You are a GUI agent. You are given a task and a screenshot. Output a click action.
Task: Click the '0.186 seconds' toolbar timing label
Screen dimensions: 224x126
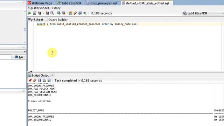pos(101,13)
